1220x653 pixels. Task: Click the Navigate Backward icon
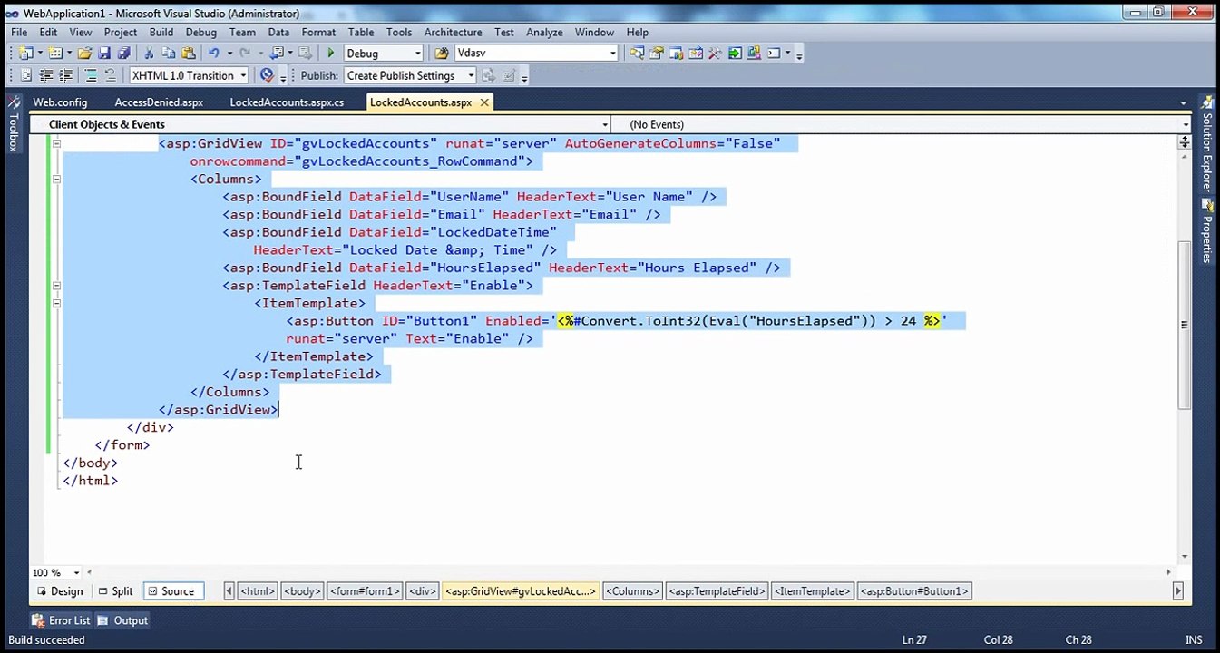278,54
